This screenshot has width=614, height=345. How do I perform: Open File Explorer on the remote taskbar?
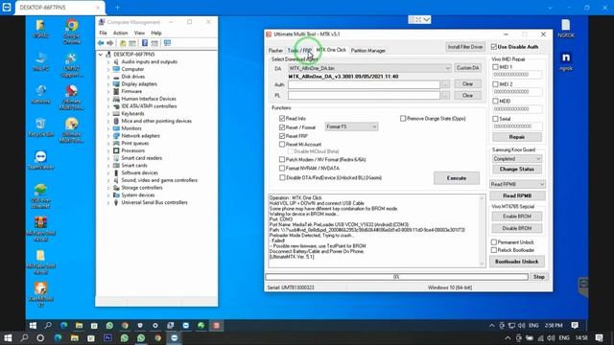[79, 326]
